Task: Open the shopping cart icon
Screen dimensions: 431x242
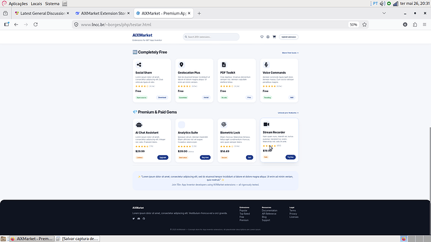Action: coord(274,37)
